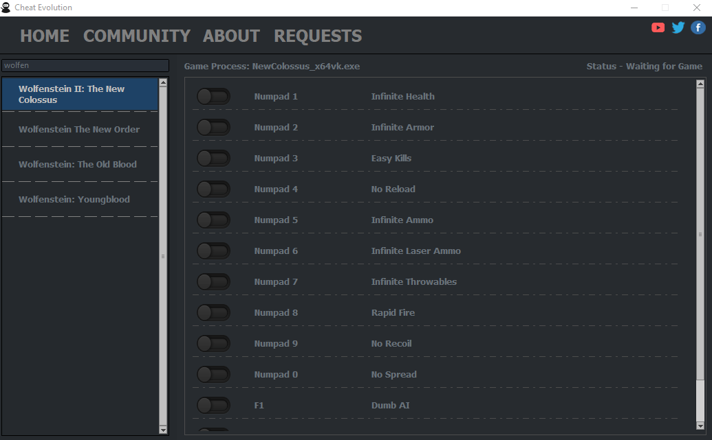Click the Infinite Laser Ammo text
Screen dimensions: 712x440
click(416, 251)
